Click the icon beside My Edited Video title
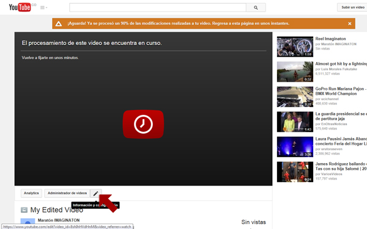 click(x=24, y=210)
